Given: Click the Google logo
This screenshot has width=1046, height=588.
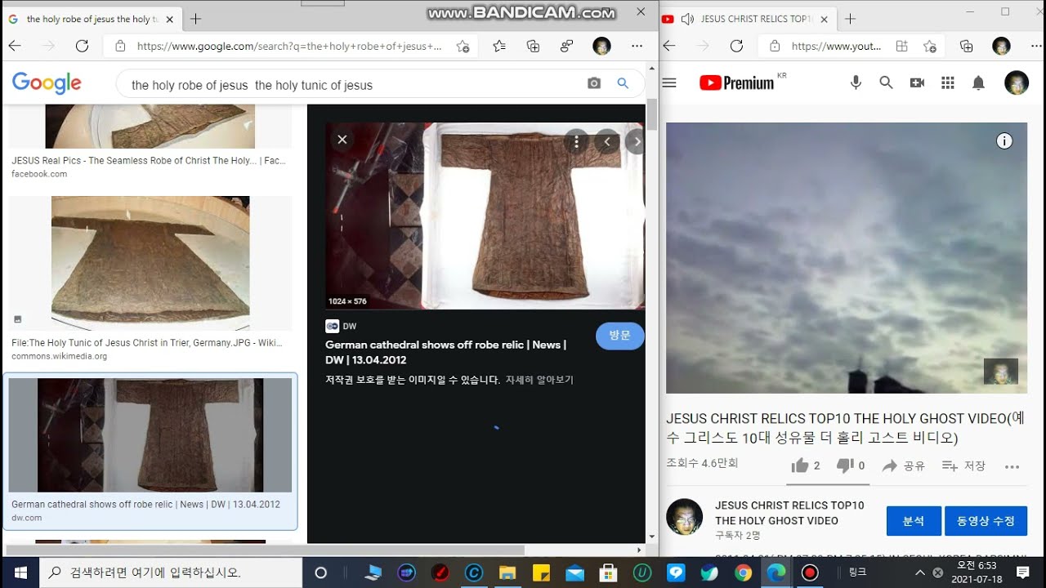Looking at the screenshot, I should [47, 83].
